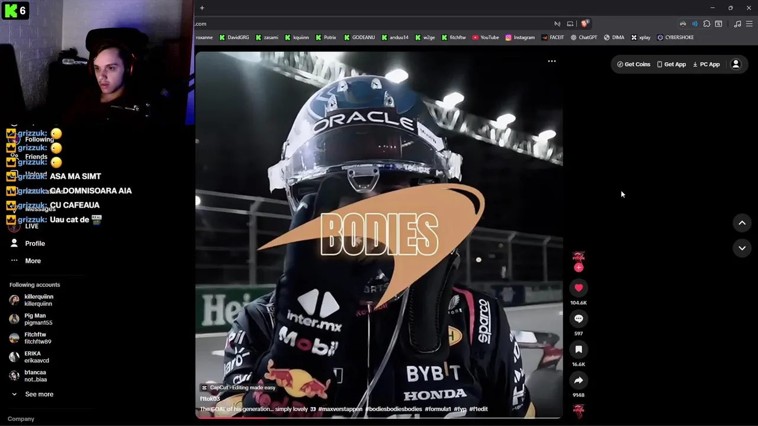758x426 pixels.
Task: Save the video with the bookmark icon
Action: [579, 349]
